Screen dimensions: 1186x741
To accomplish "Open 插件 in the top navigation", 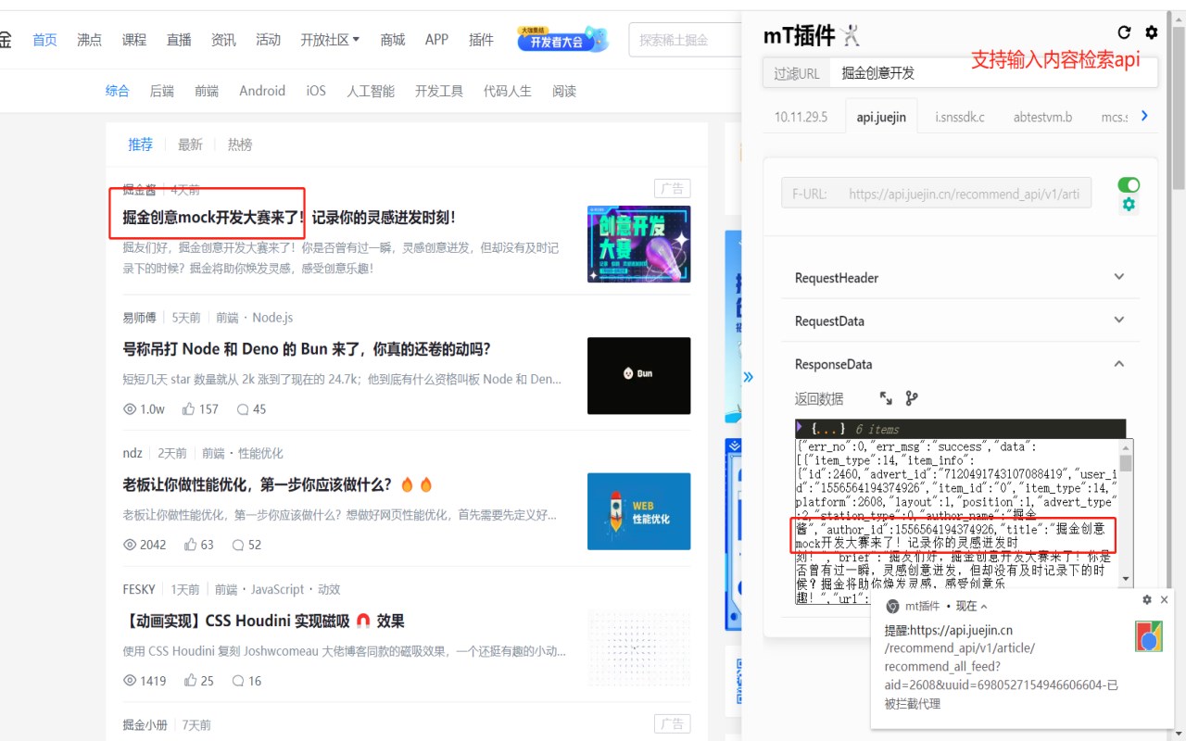I will (x=481, y=40).
